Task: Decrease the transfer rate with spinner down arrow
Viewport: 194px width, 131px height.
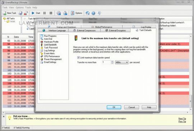Action: coord(112,63)
